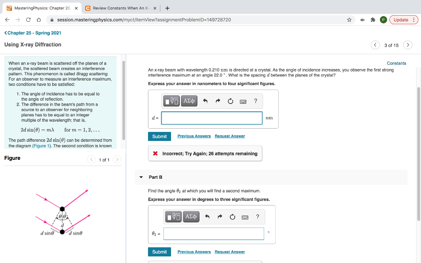Open browser extensions via puzzle piece icon

[372, 19]
